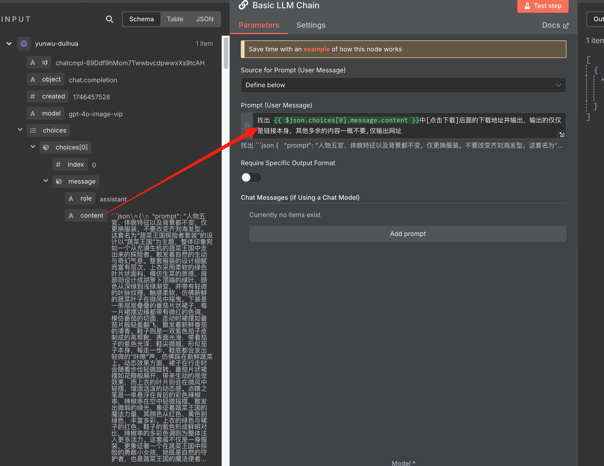Click the Test step button
The width and height of the screenshot is (604, 466).
point(543,6)
